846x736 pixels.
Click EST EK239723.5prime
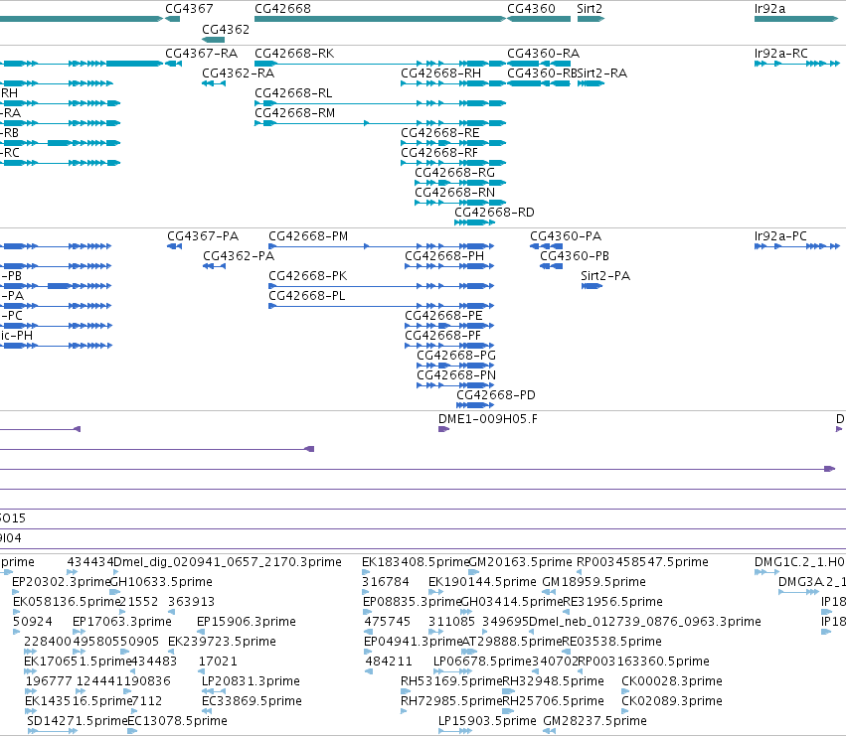172,652
